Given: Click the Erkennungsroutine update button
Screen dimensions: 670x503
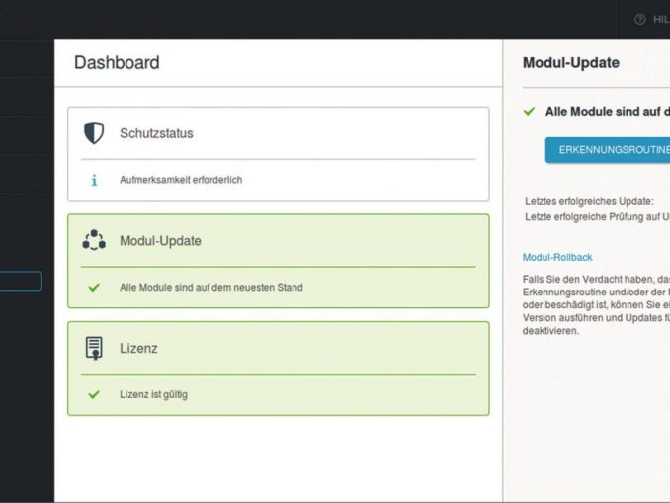Looking at the screenshot, I should pos(608,150).
